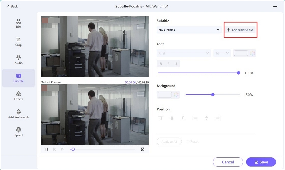Expand the No subtitles dropdown
The image size is (285, 170).
coord(189,30)
